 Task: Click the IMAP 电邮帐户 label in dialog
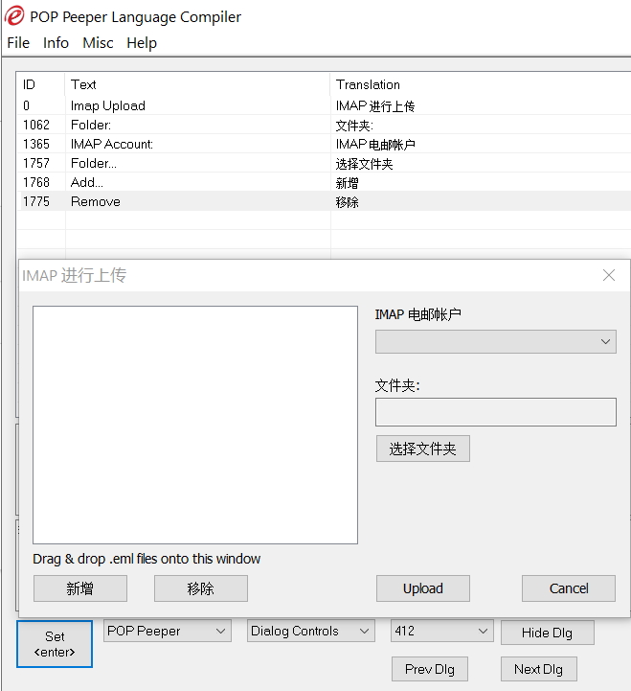pyautogui.click(x=417, y=314)
